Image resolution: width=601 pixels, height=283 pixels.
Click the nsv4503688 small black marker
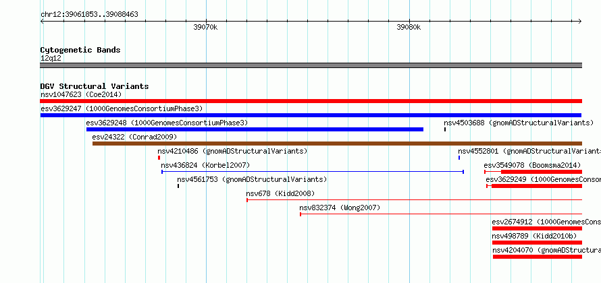[x=445, y=129]
